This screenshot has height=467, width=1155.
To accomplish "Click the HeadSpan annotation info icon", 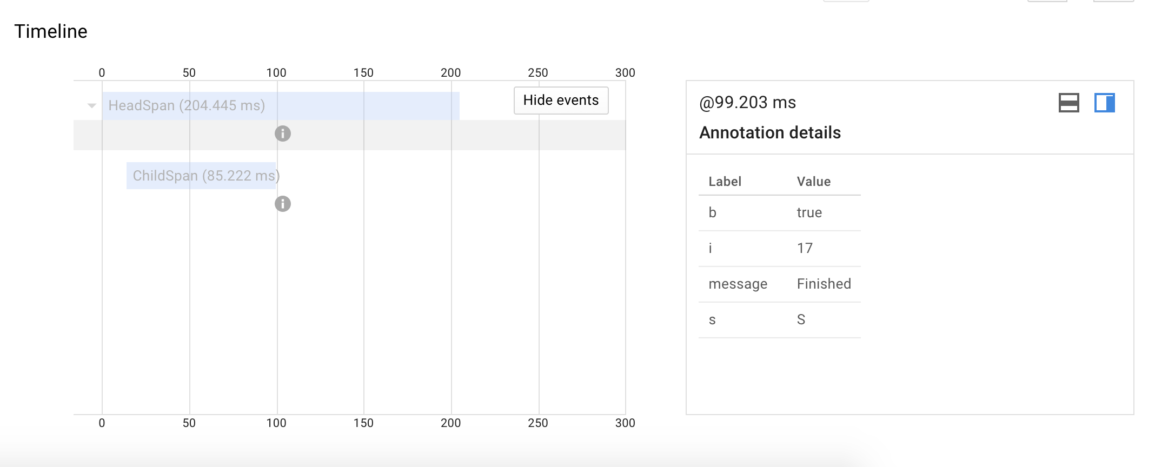I will [x=283, y=134].
